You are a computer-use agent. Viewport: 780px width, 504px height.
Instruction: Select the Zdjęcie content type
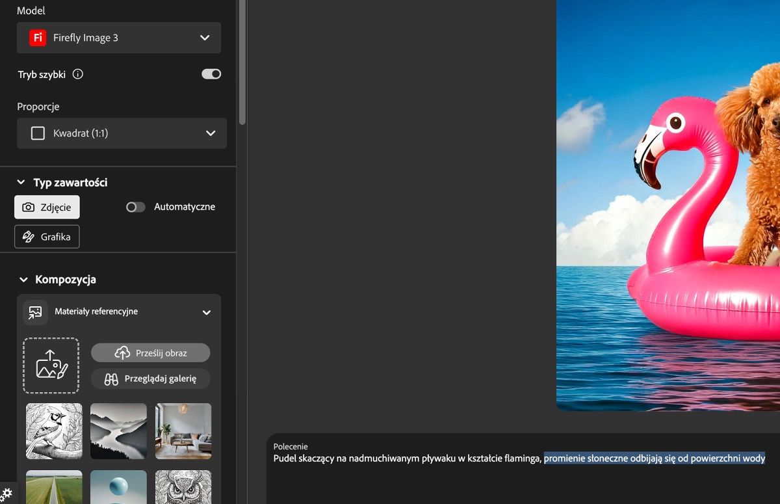47,207
